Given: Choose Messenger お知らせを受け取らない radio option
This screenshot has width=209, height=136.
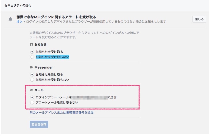Looking at the screenshot, I should [x=32, y=80].
